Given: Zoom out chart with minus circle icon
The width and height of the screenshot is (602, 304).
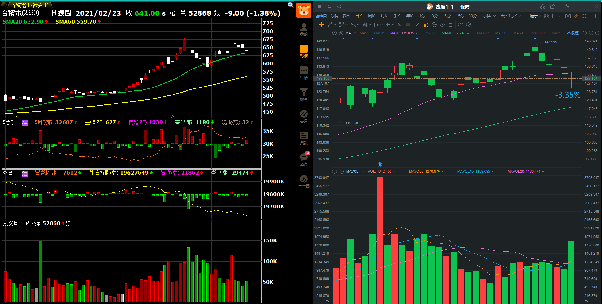Looking at the screenshot, I should [591, 33].
